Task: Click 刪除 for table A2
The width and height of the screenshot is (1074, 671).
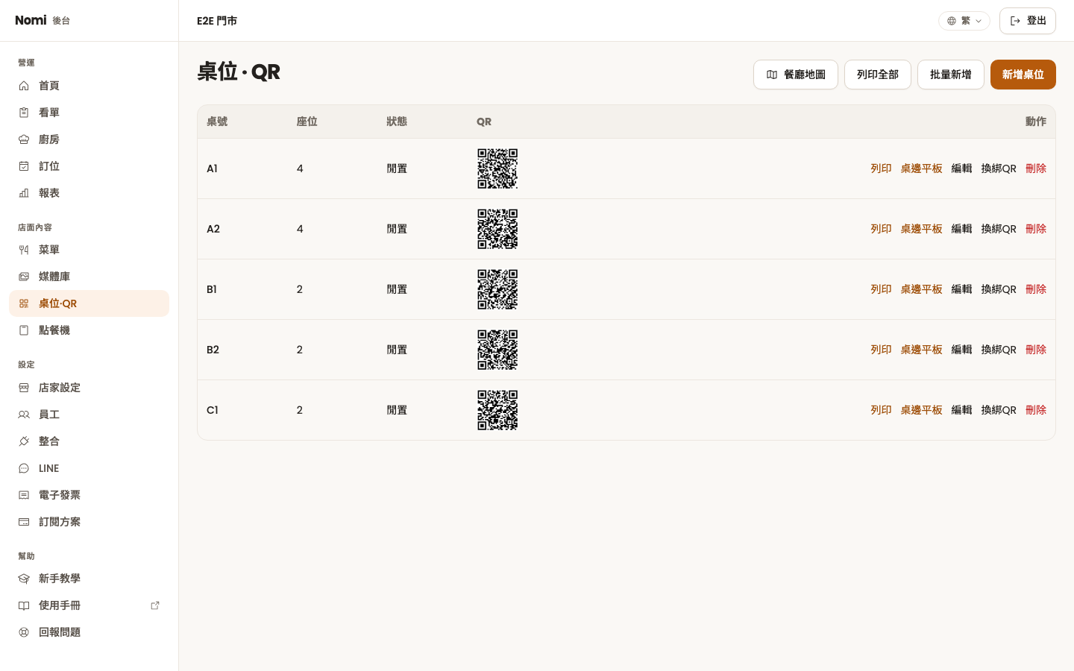Action: pyautogui.click(x=1036, y=229)
